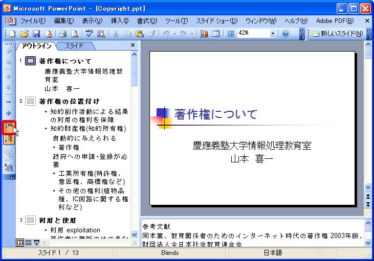
Task: Click the zoom percentage field showing 42%
Action: (x=254, y=34)
